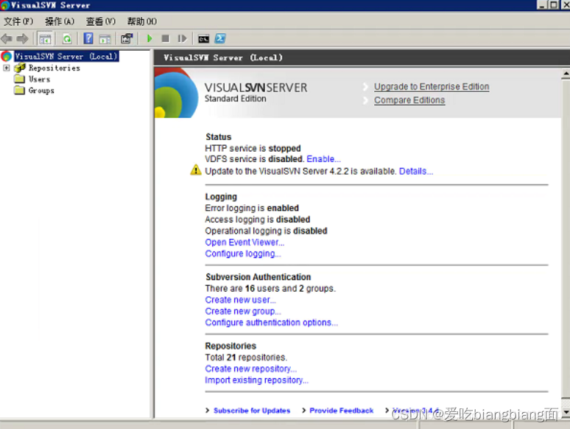Click the yellow update warning icon
This screenshot has height=429, width=570.
click(196, 170)
